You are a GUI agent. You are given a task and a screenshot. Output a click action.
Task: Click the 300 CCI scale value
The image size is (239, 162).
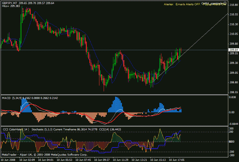click(231, 129)
